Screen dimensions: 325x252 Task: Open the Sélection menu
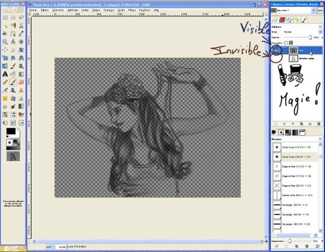coord(58,10)
